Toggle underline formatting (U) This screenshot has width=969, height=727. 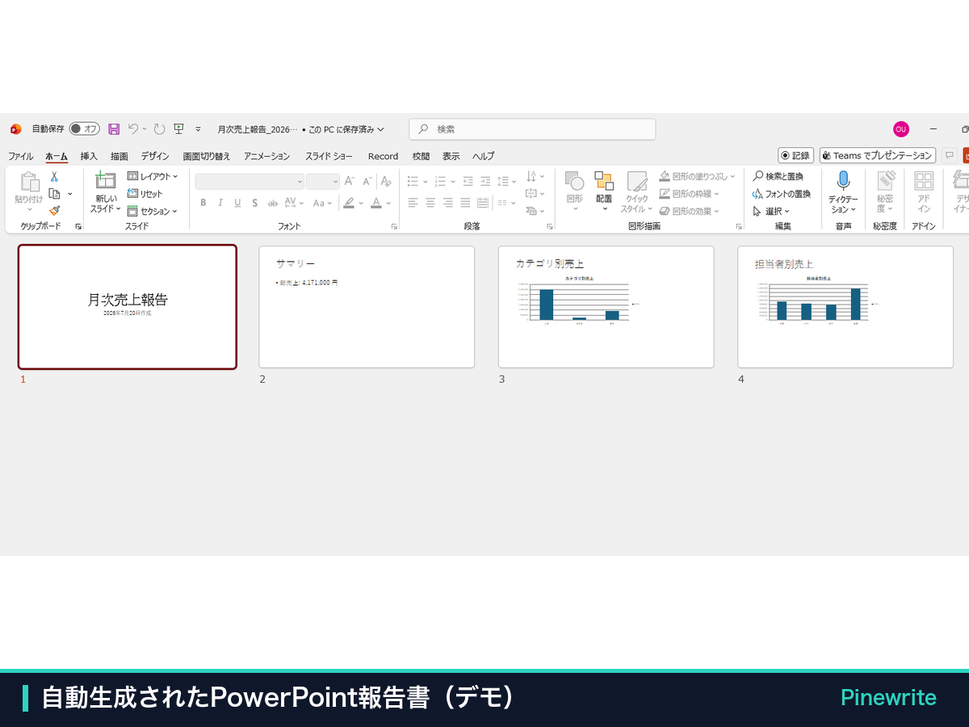click(x=237, y=203)
